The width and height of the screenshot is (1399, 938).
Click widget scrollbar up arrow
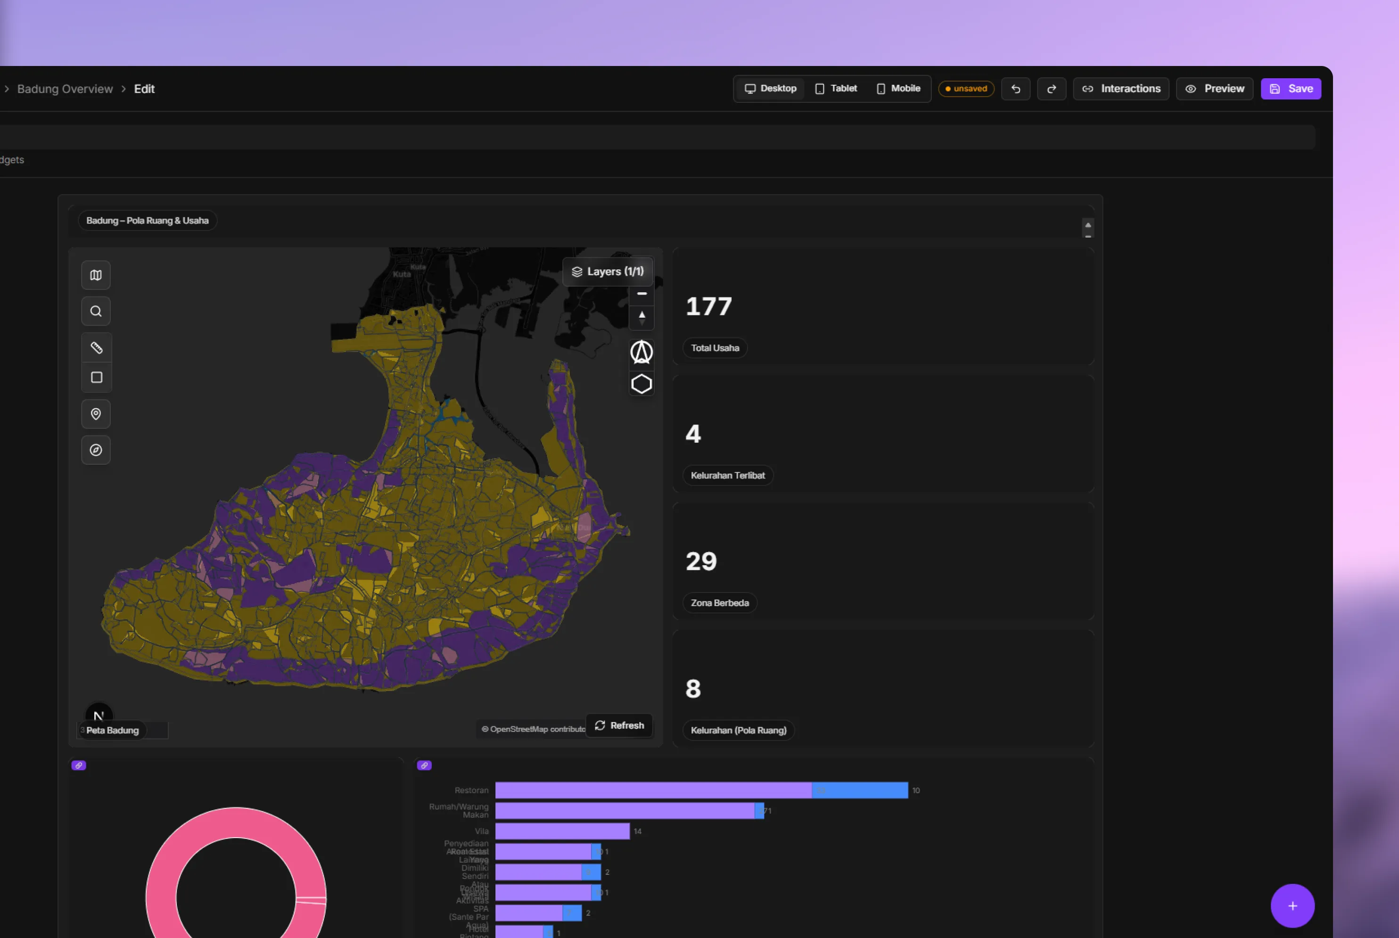[1088, 225]
